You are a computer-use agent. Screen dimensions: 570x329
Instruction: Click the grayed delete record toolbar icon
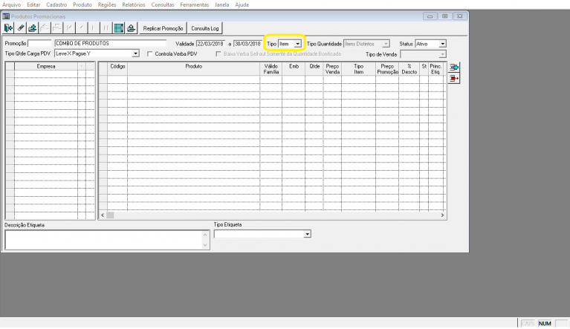pos(57,28)
